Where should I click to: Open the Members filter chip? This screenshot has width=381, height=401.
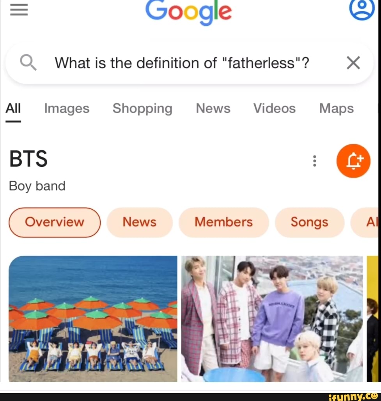click(223, 222)
